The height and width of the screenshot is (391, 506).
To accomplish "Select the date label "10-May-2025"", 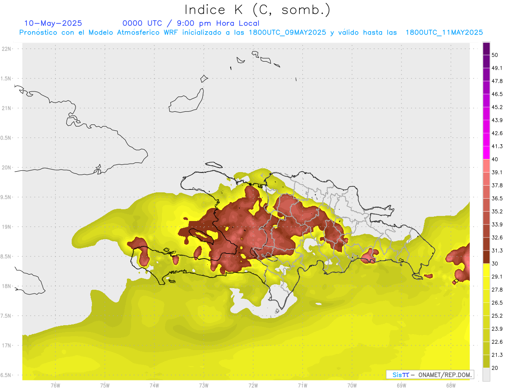I will pyautogui.click(x=53, y=23).
